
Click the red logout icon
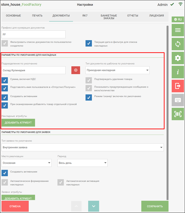pos(178,86)
